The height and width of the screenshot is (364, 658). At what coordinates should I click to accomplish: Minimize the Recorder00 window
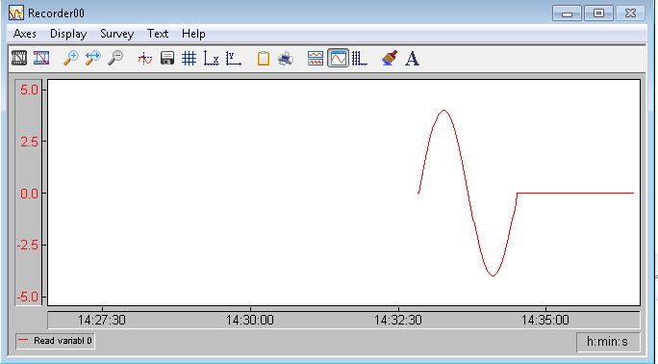click(567, 13)
